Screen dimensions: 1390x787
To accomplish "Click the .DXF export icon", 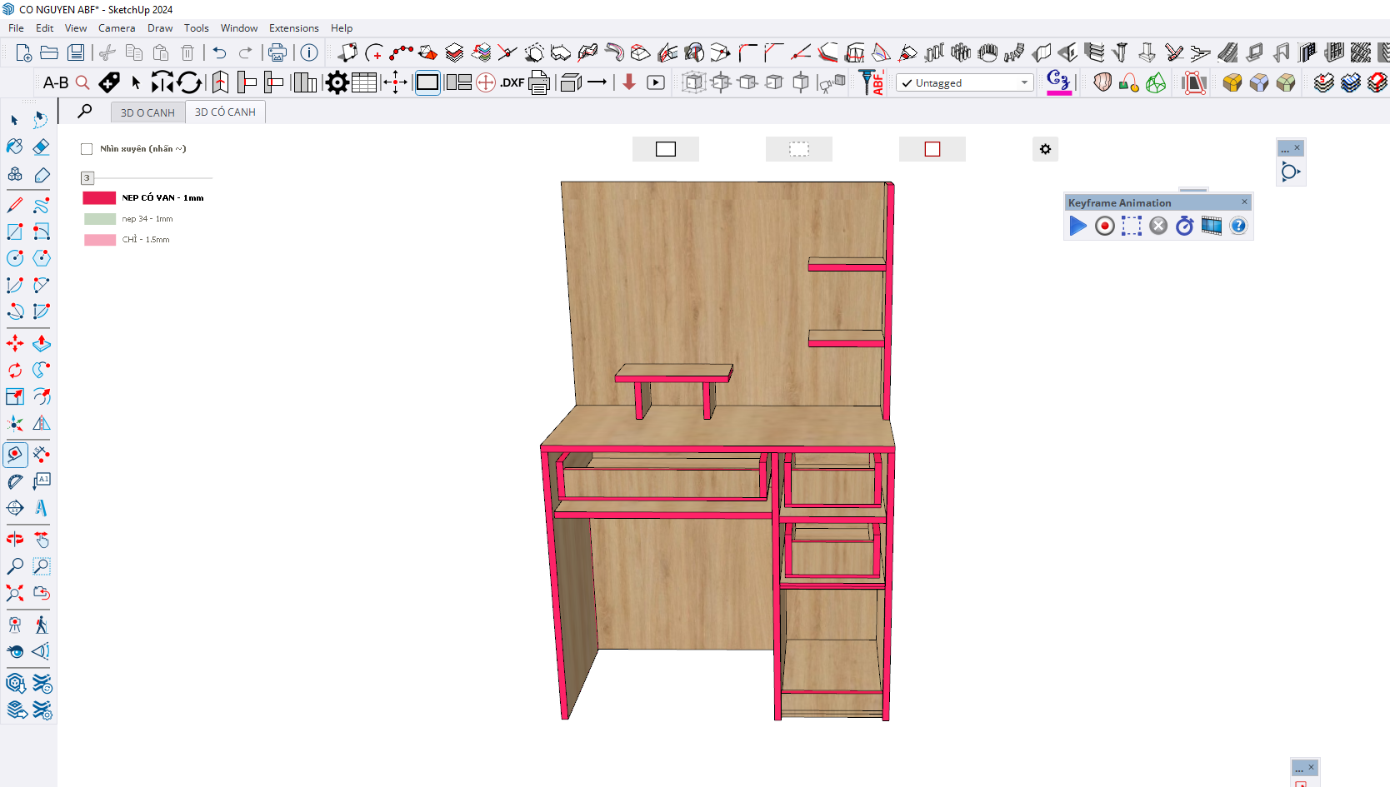I will [x=512, y=82].
